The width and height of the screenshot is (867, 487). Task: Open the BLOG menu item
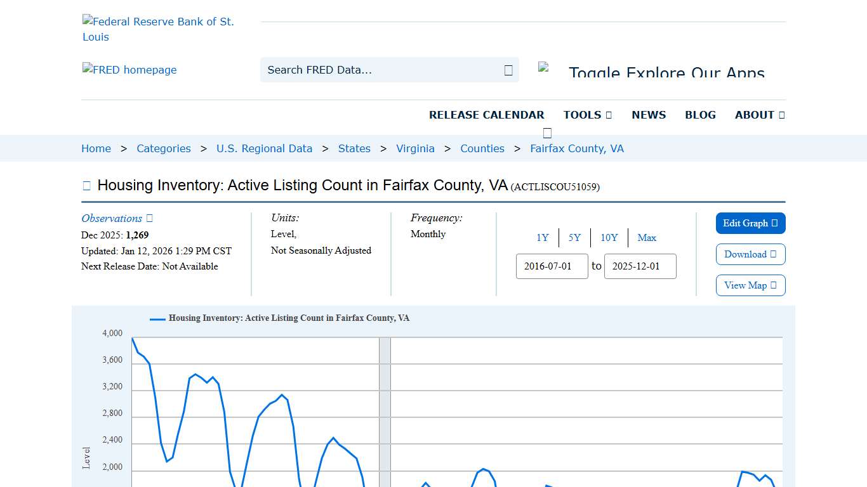click(x=700, y=115)
